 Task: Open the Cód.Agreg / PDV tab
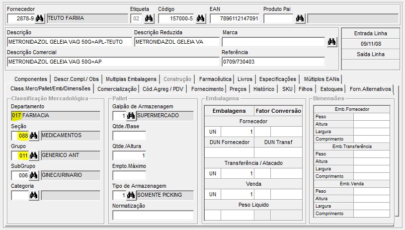click(162, 89)
